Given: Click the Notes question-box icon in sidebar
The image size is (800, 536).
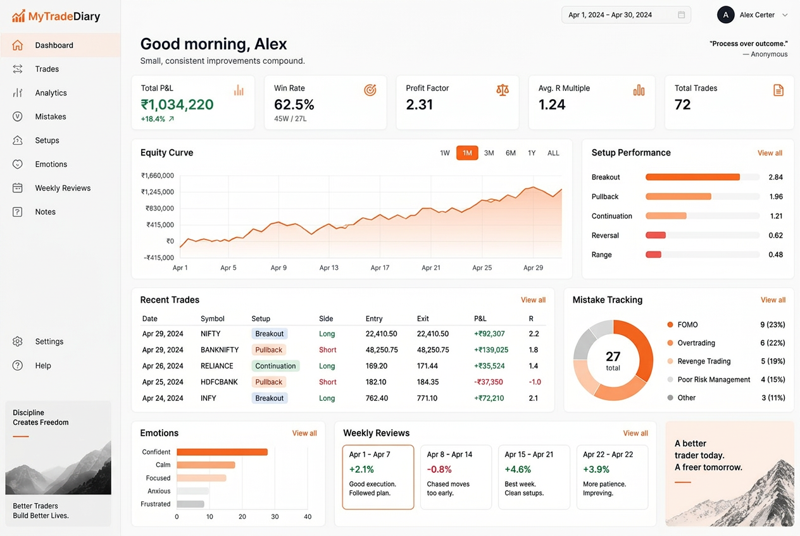Looking at the screenshot, I should (x=18, y=212).
